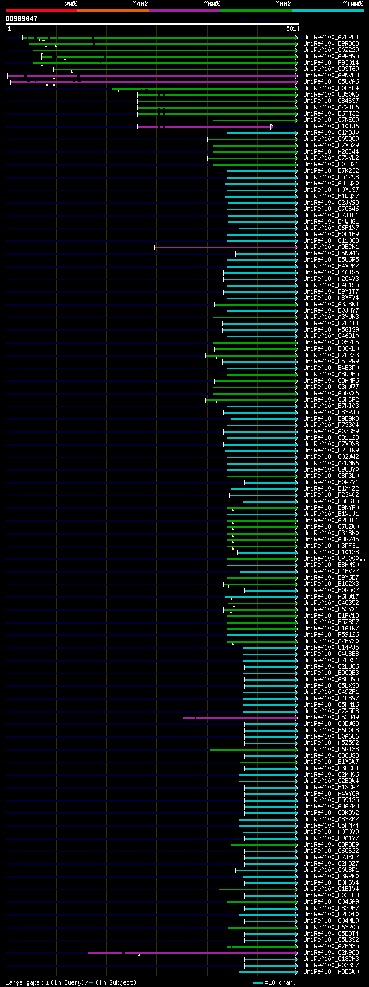
Task: Open the UniRef100_A9BCN1 entry
Action: tap(331, 247)
